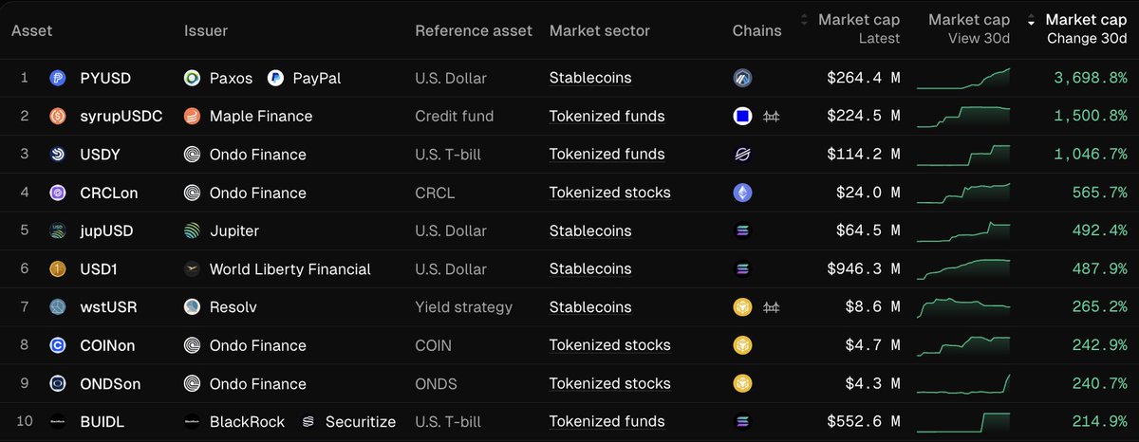Click the syrupUSDC token icon
1139x442 pixels.
click(57, 117)
